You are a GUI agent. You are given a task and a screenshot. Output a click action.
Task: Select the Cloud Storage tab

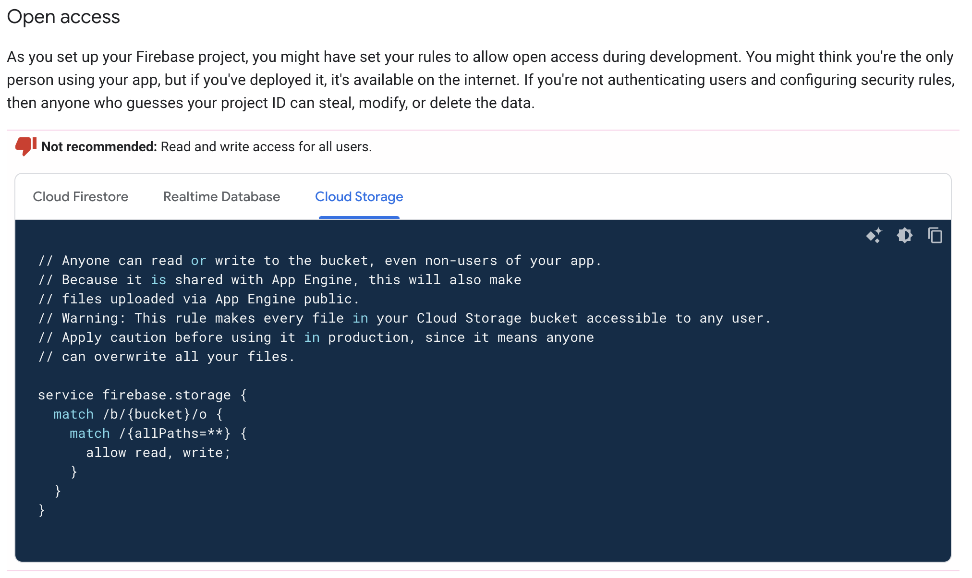(x=358, y=197)
